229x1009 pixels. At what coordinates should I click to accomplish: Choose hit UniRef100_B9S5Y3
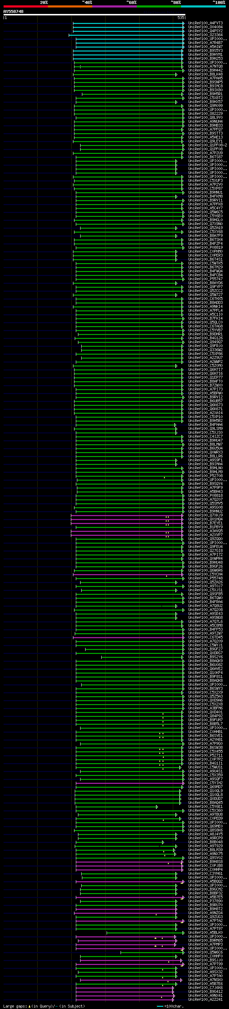tap(205, 50)
